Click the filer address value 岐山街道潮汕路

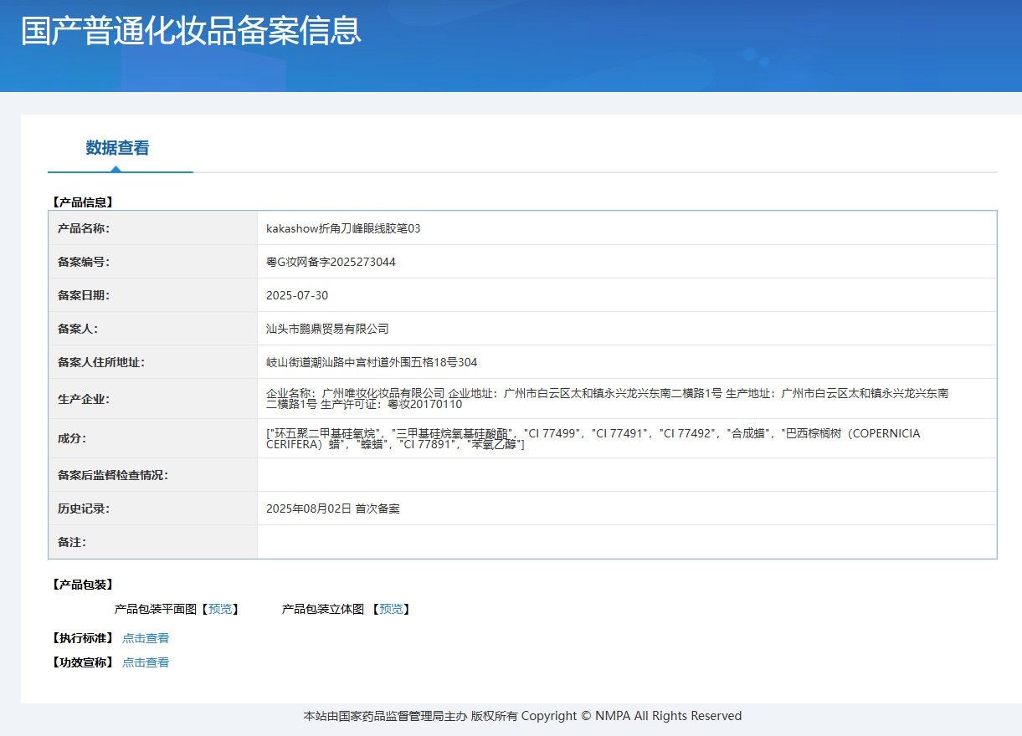point(372,362)
